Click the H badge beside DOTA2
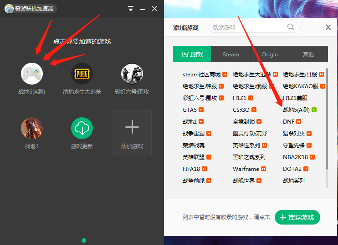Screen dimensions: 338x245 (306, 169)
